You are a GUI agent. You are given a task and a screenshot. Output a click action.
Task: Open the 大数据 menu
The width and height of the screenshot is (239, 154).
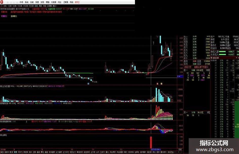54,2
